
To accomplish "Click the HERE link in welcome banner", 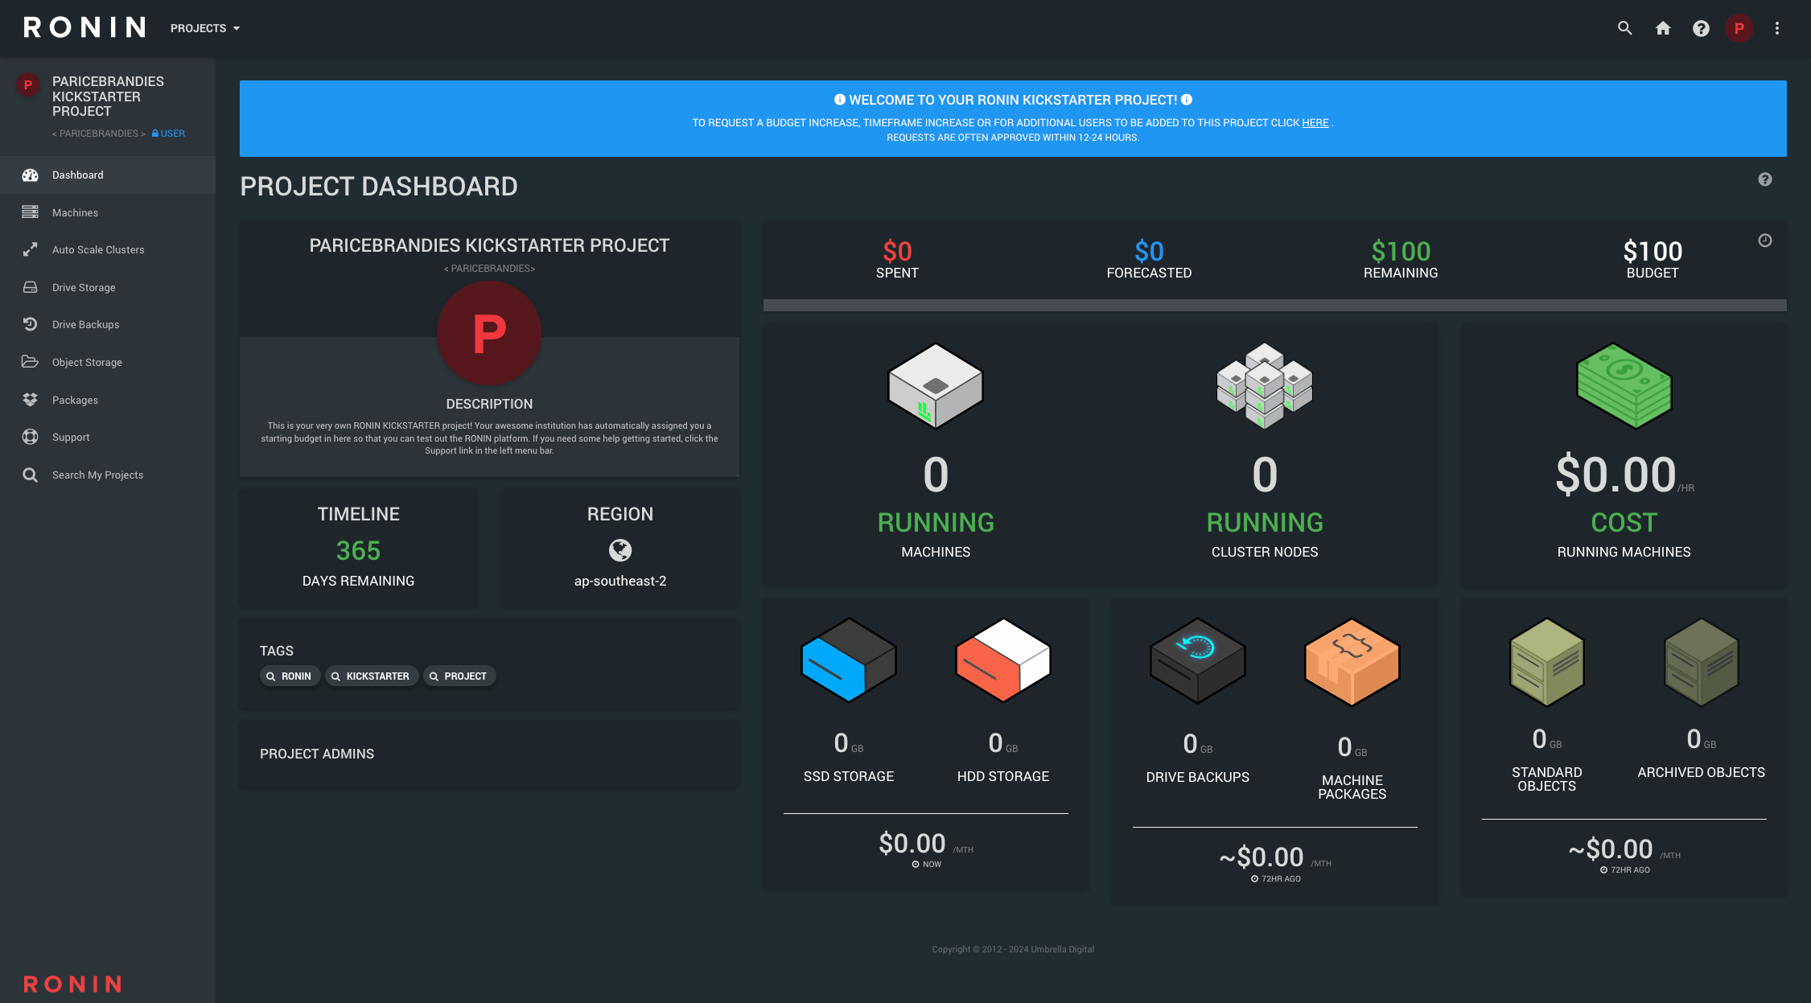I will click(1315, 123).
